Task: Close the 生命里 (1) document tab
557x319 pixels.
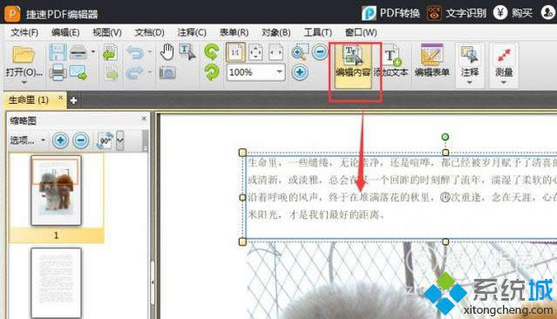Action: click(60, 97)
